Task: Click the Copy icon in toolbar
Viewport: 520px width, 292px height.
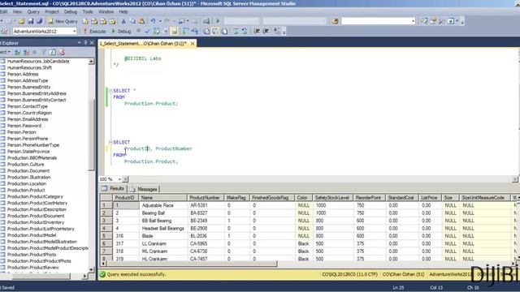Action: pos(132,21)
